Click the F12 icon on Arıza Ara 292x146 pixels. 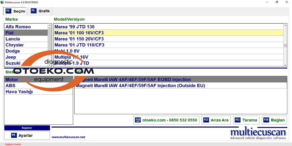206,120
